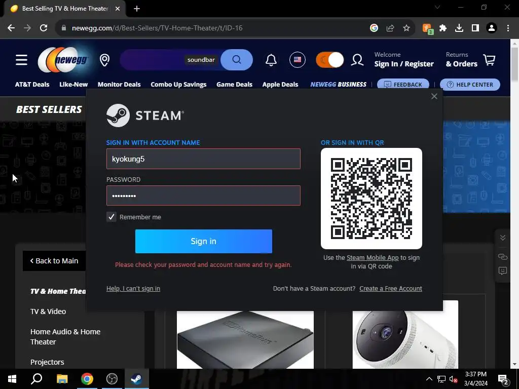Open Apple Deals menu item

tap(280, 85)
